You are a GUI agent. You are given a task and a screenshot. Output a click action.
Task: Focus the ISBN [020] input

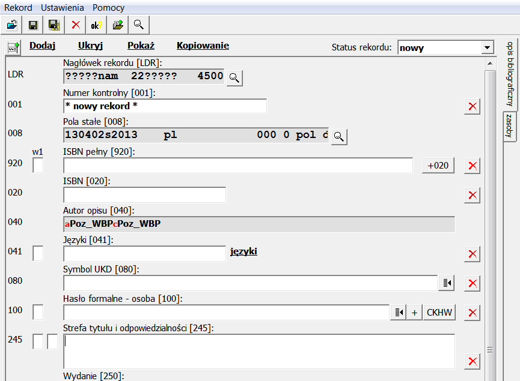(x=145, y=195)
